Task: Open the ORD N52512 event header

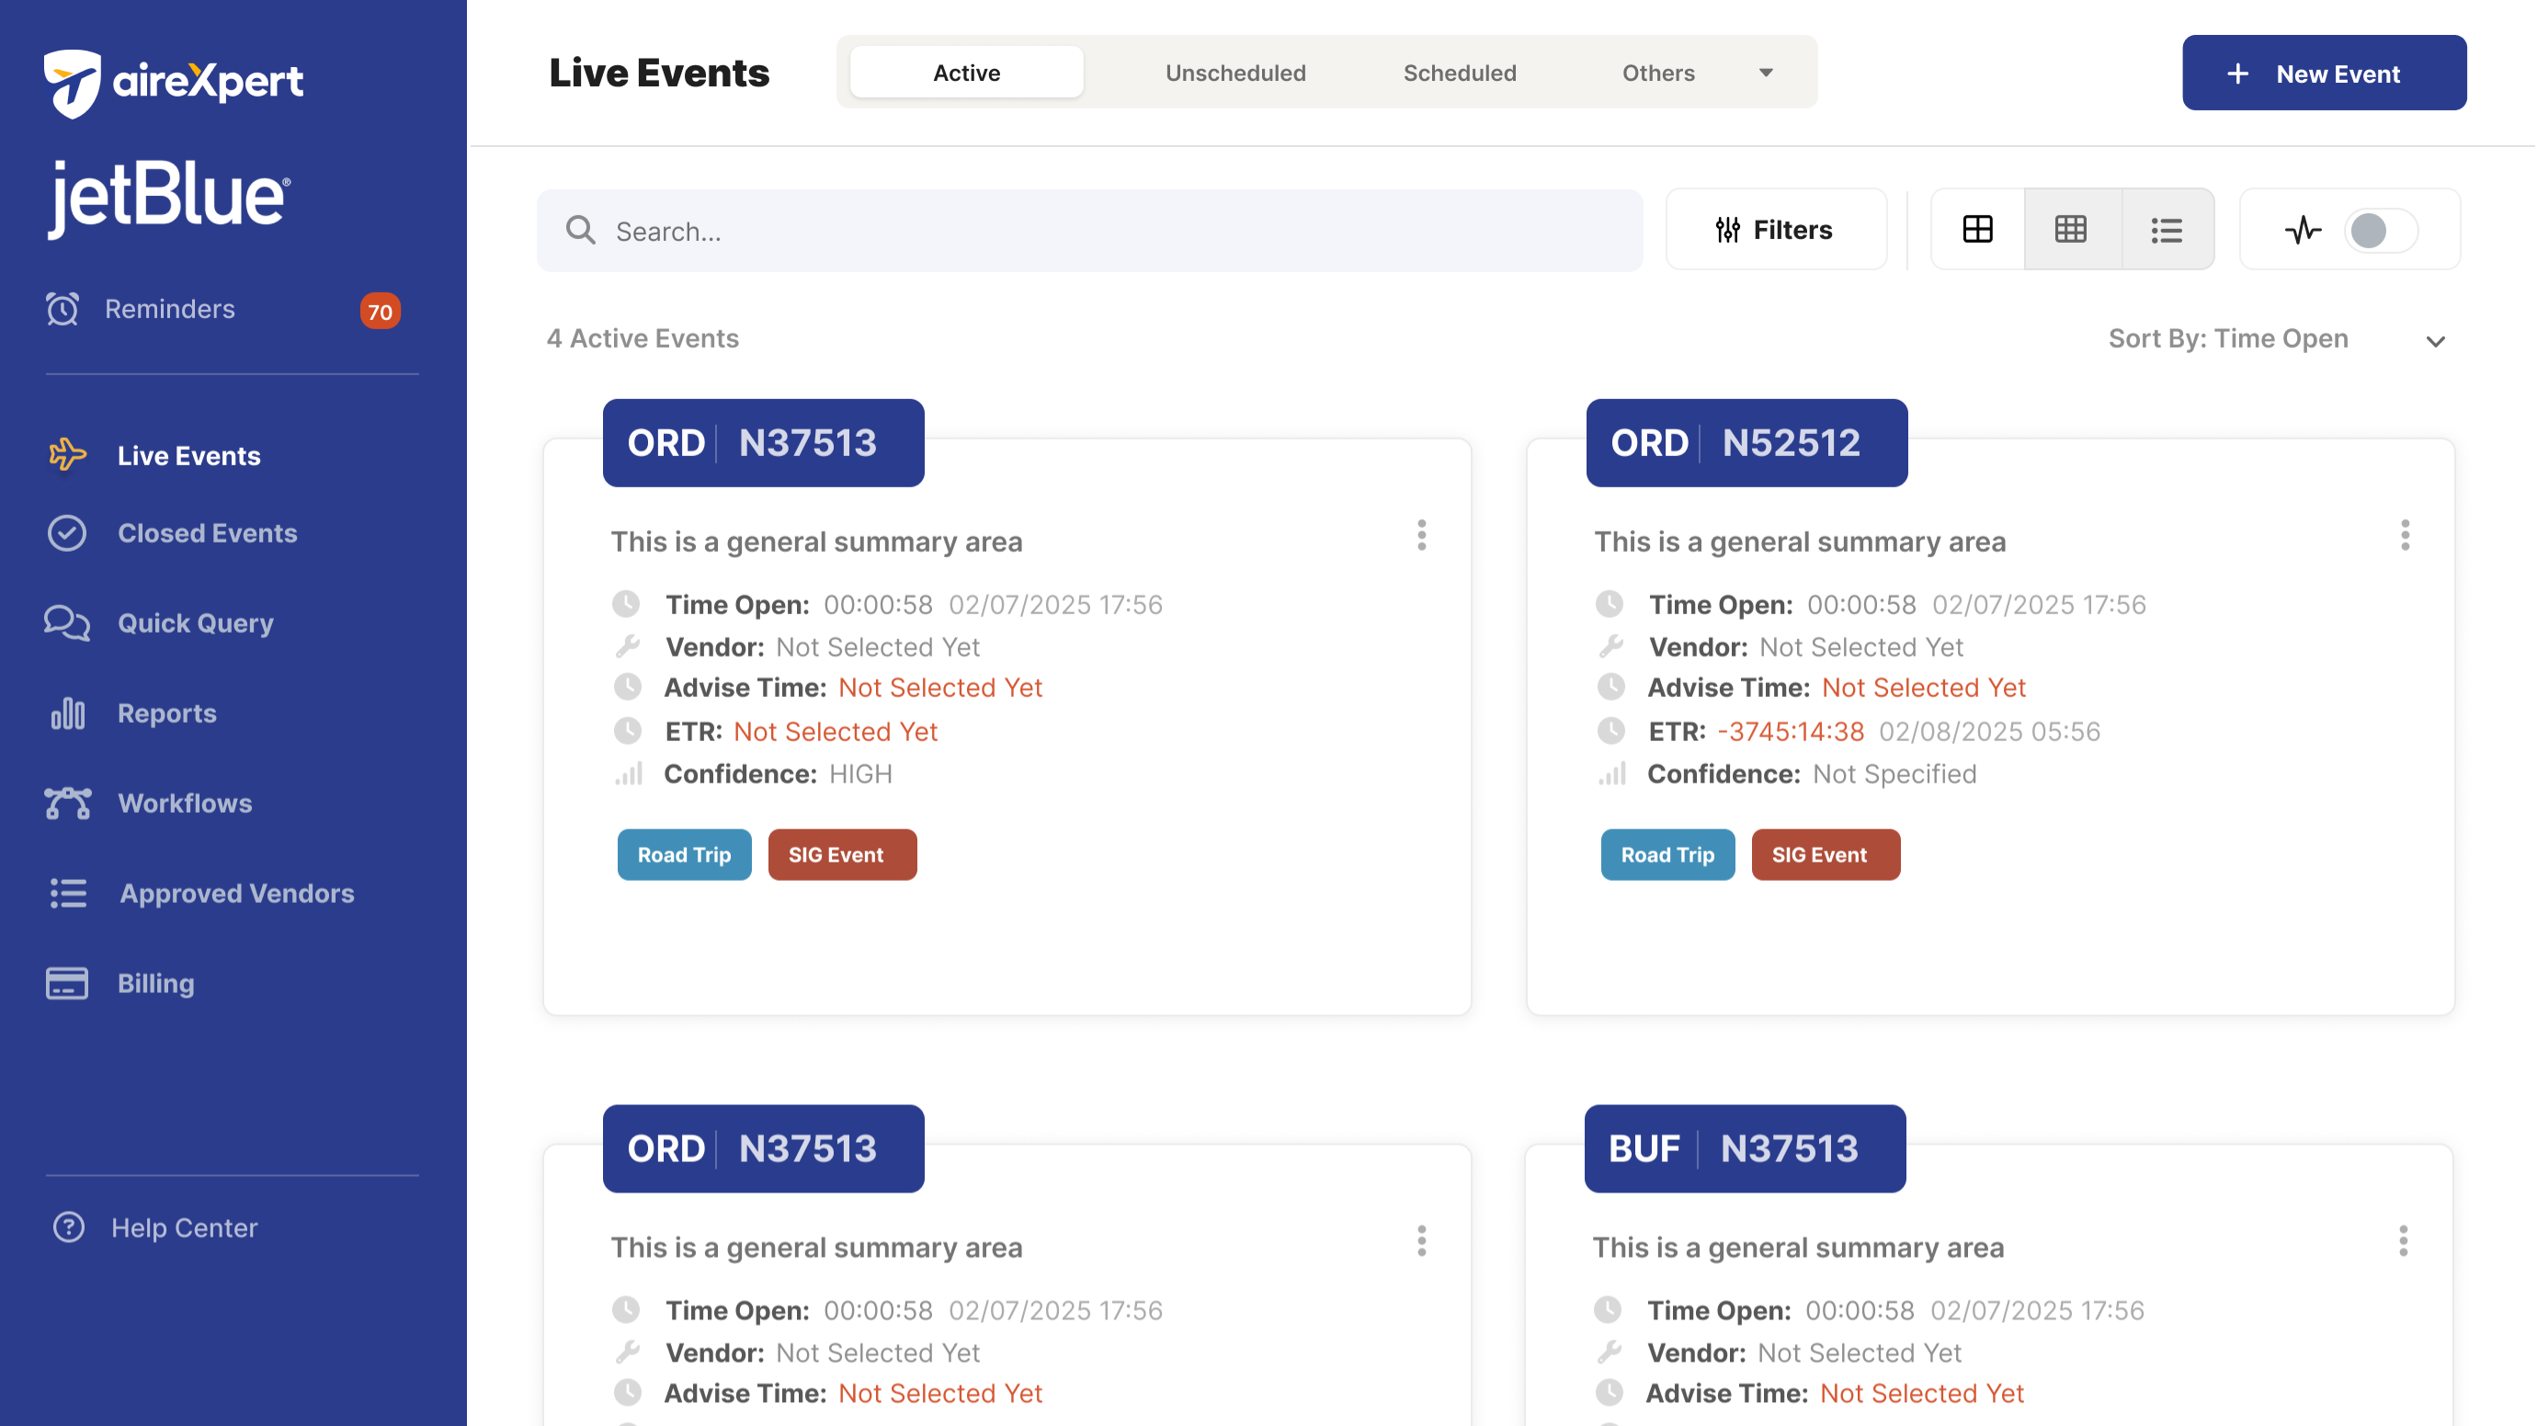Action: click(1746, 443)
